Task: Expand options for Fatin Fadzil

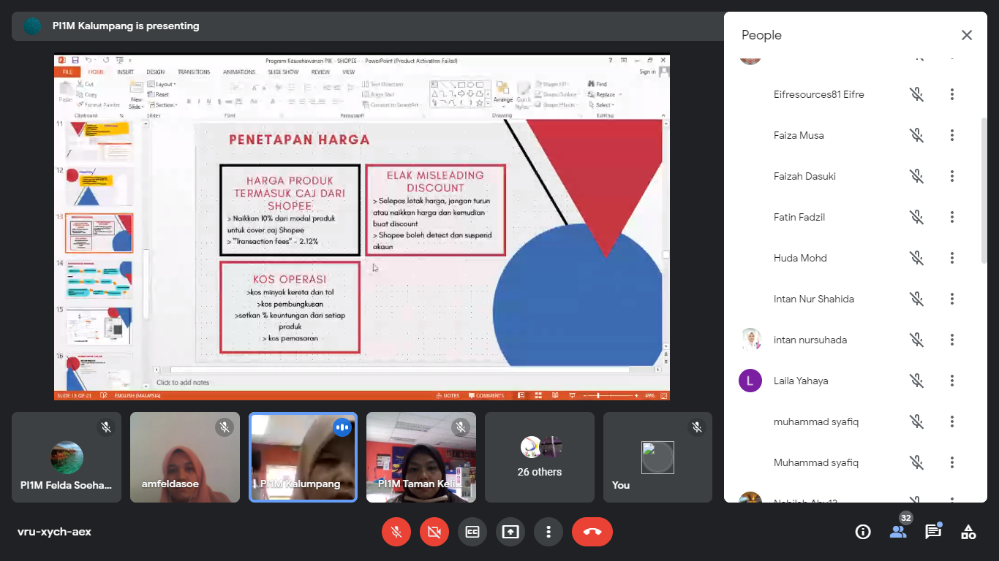Action: tap(952, 217)
